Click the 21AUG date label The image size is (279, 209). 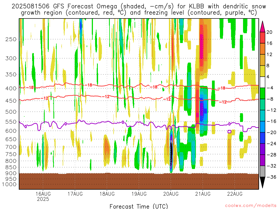203,194
